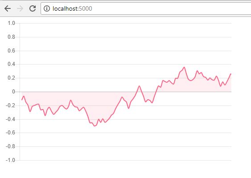Click the first data point of the line
Viewport: 251px width, 178px height.
point(22,100)
